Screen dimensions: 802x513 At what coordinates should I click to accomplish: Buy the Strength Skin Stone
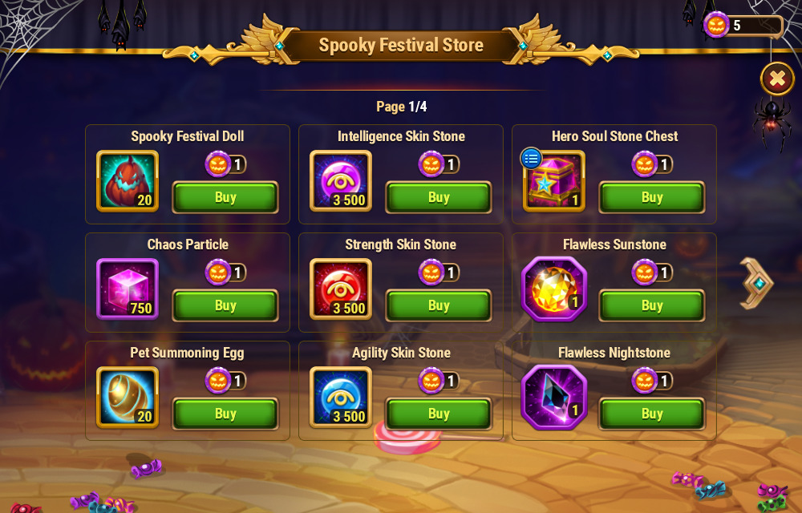click(x=439, y=305)
